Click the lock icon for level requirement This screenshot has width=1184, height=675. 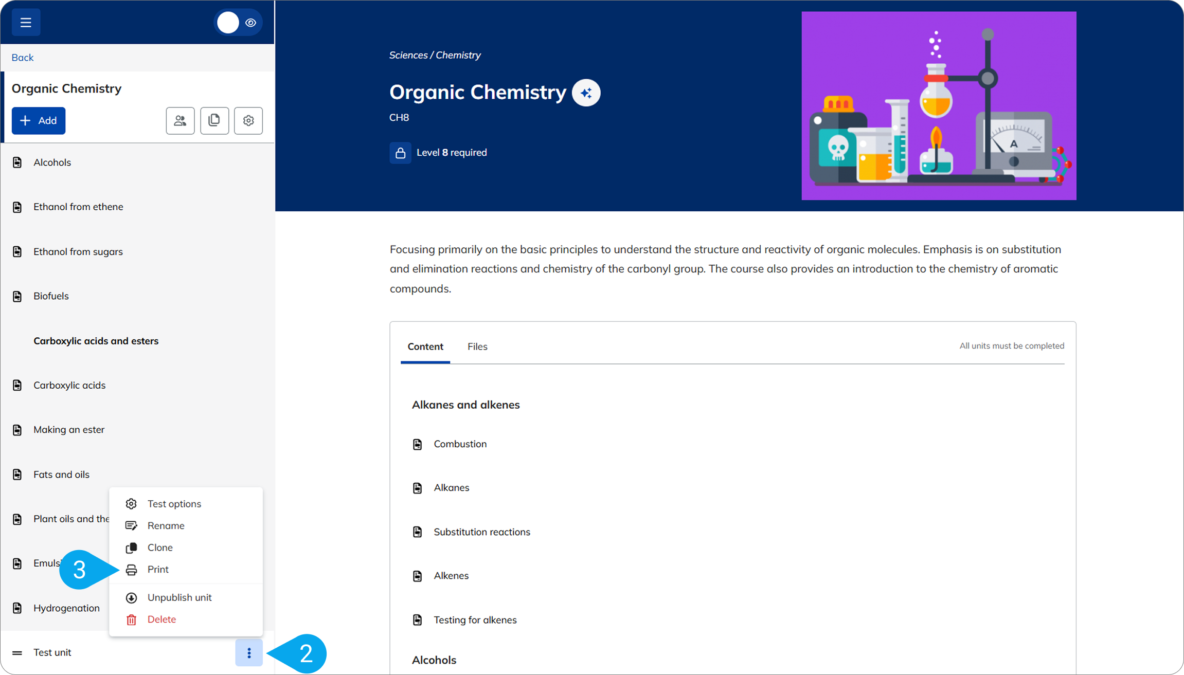(400, 153)
